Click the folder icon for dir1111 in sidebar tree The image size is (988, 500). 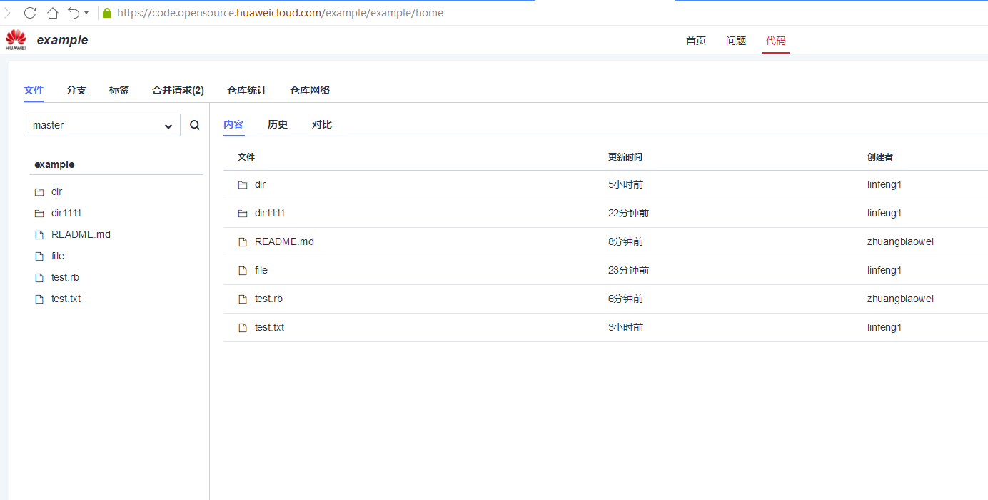39,214
